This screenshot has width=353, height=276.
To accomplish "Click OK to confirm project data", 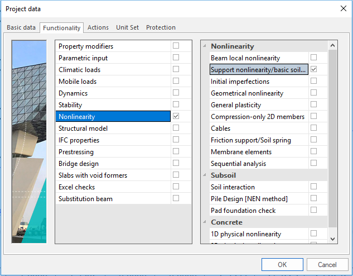I will click(282, 264).
